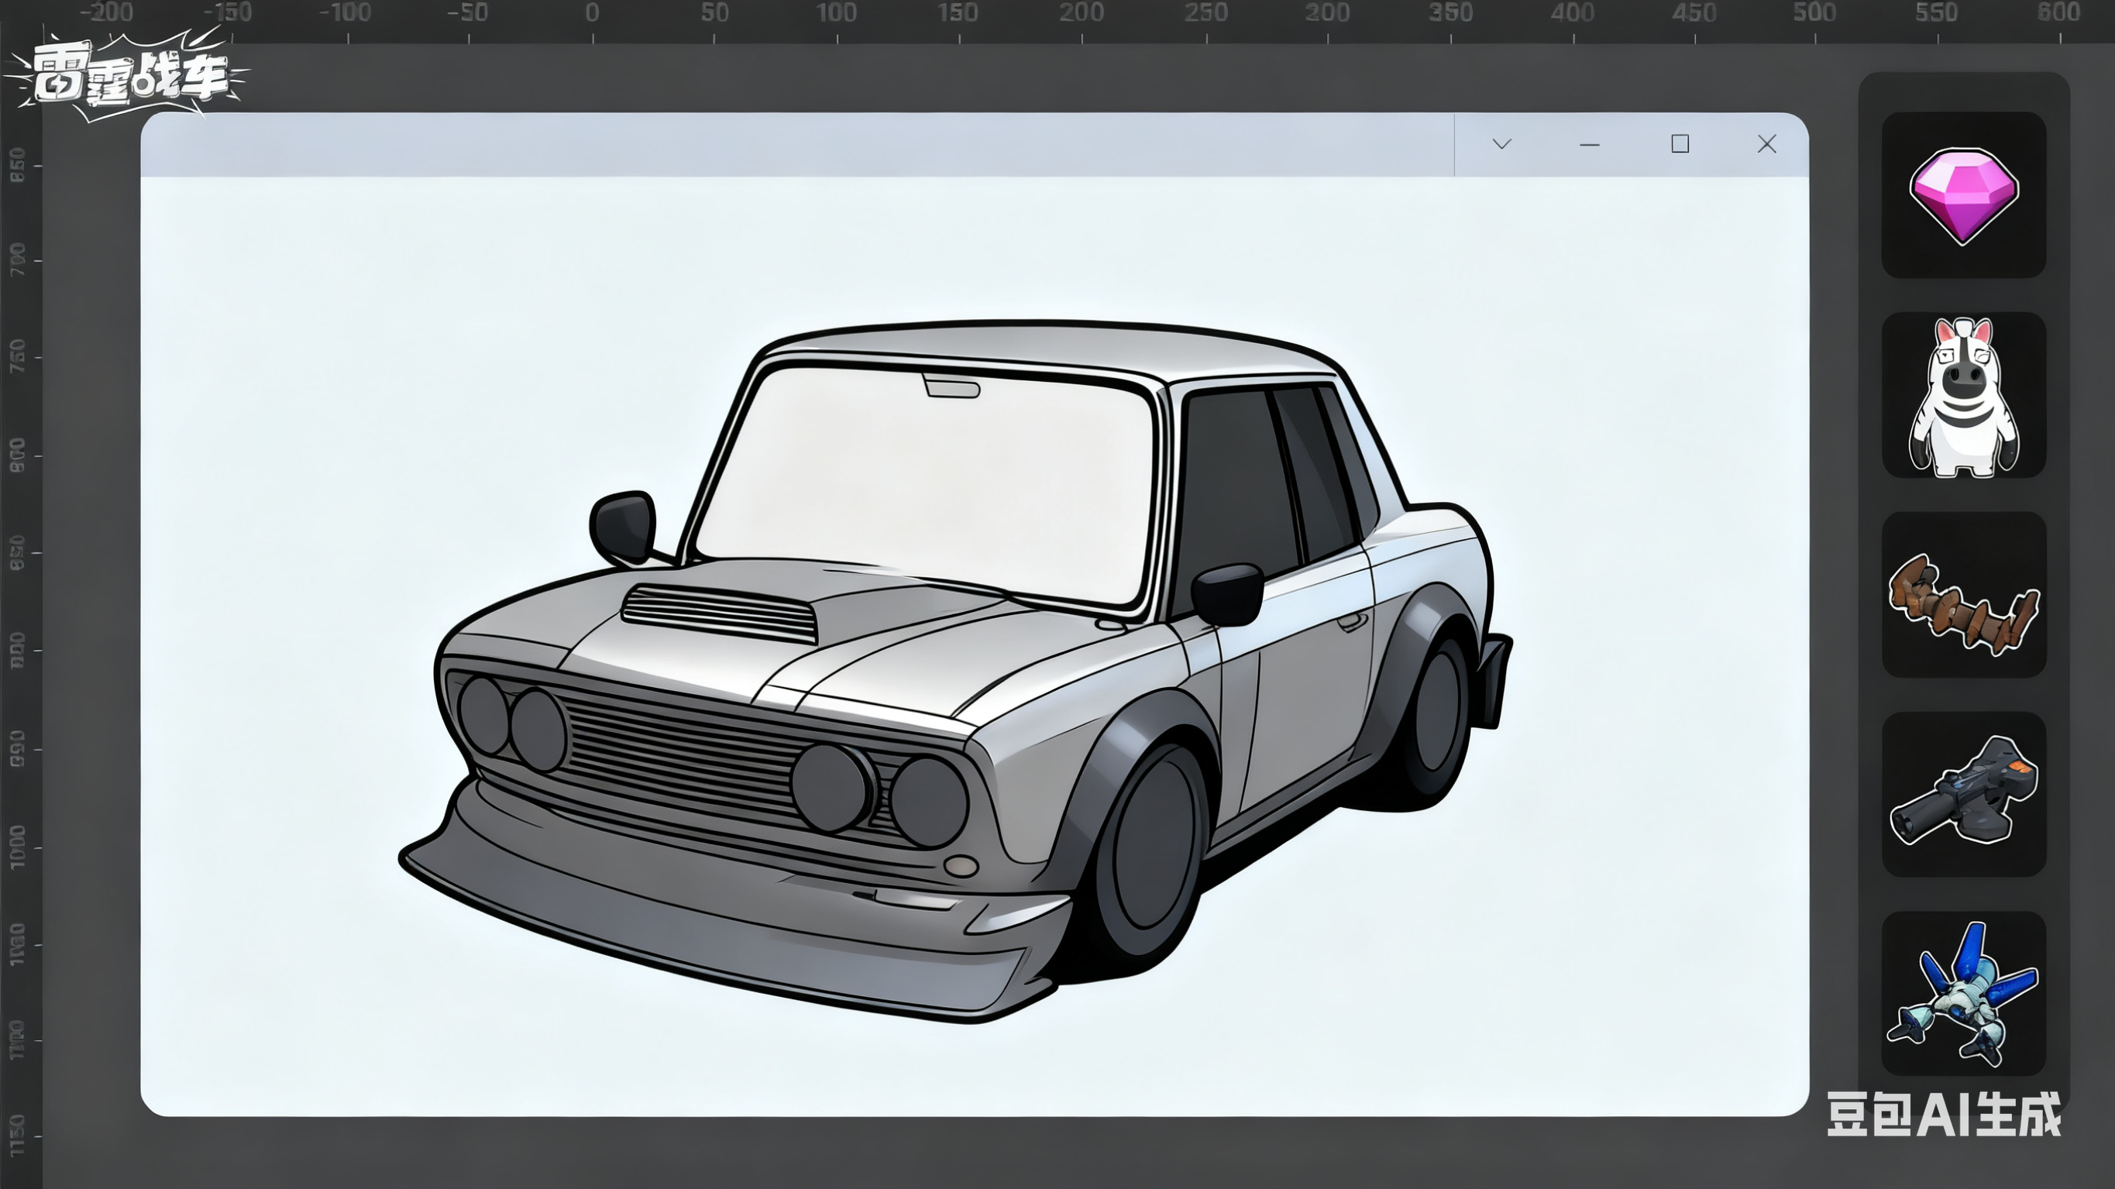Click the 1000 mark on vertical ruler
Image resolution: width=2115 pixels, height=1189 pixels.
[18, 846]
